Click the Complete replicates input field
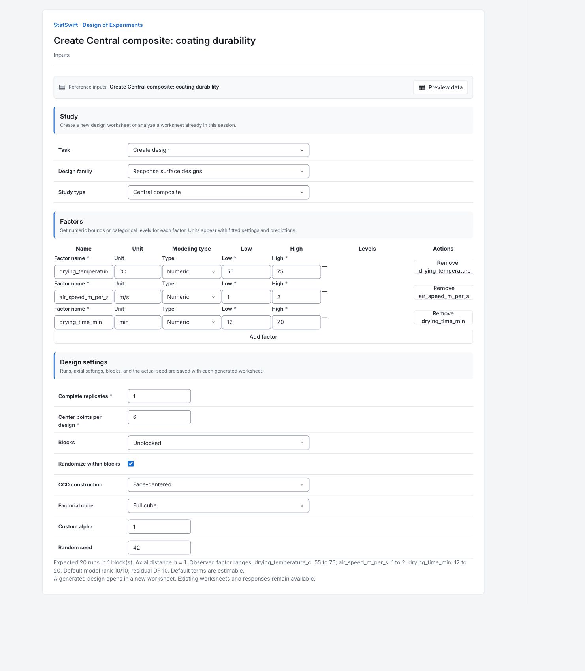 pos(159,396)
